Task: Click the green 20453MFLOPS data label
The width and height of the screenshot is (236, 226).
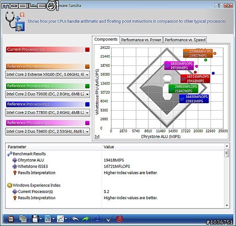Action: (x=183, y=89)
